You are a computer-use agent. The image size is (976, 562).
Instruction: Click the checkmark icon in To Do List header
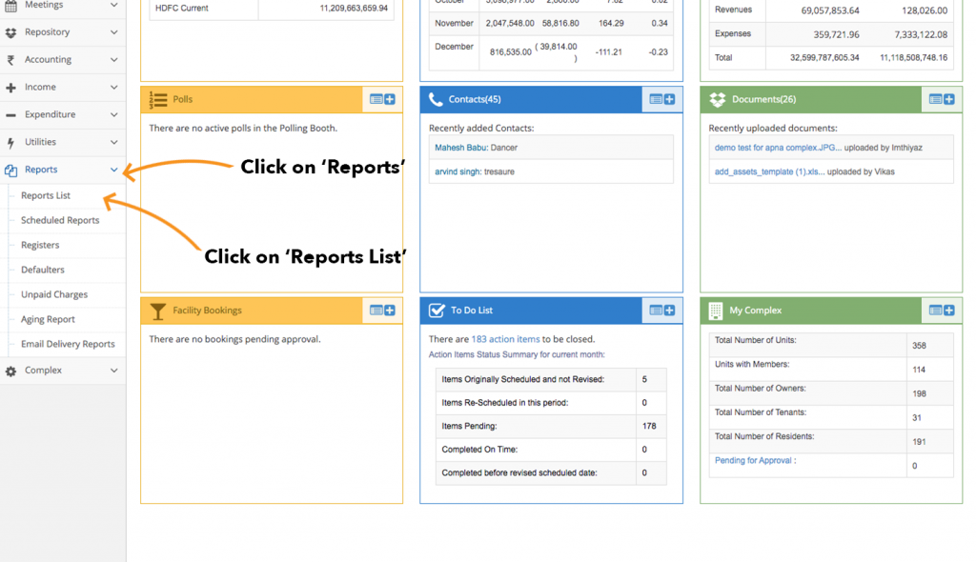tap(437, 310)
